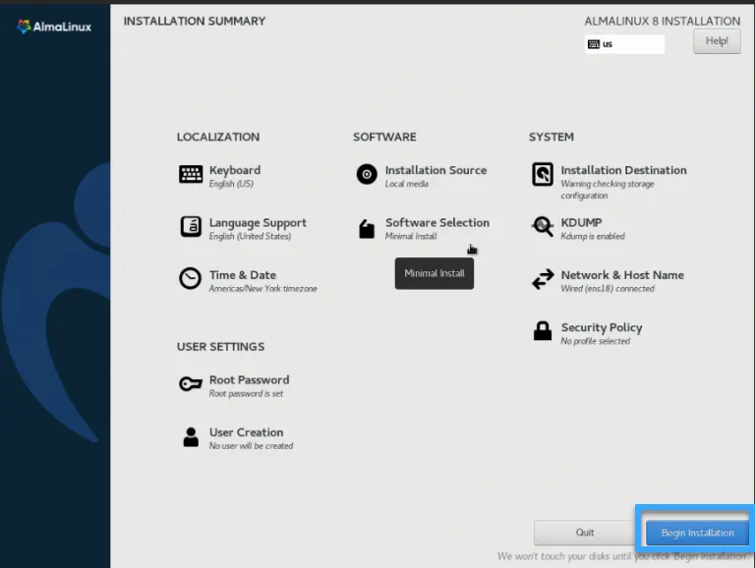Click the INSTALLATION SUMMARY heading

(x=195, y=22)
